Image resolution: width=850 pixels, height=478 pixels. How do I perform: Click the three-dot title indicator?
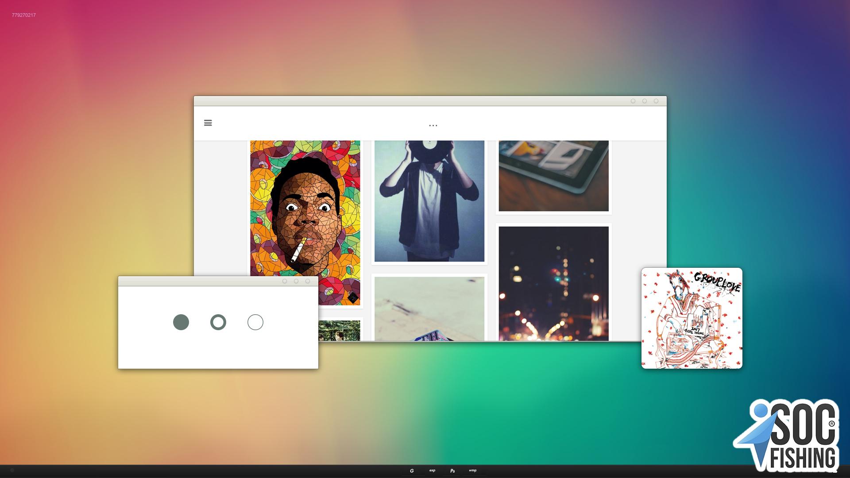coord(433,126)
